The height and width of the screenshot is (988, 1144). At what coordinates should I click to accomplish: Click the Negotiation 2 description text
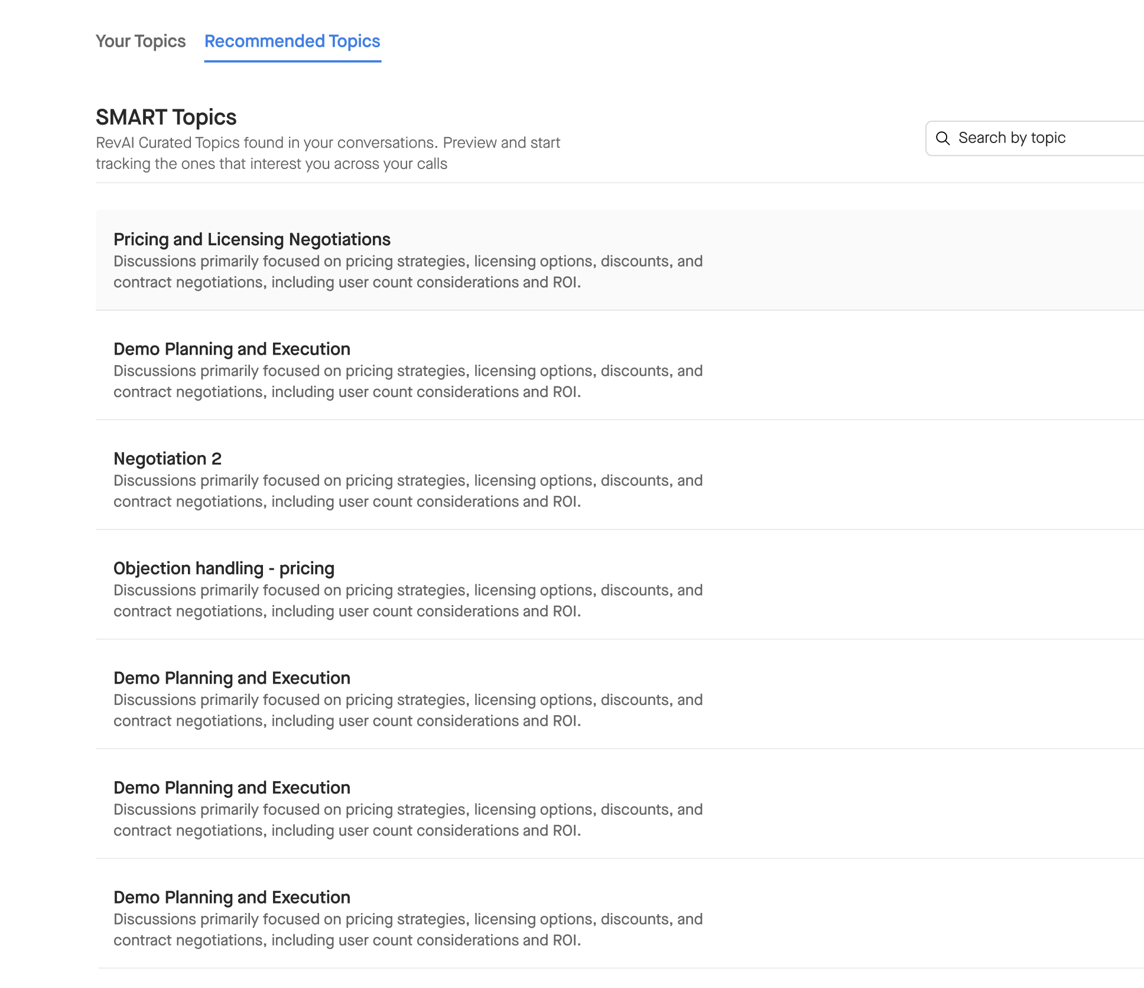coord(408,490)
